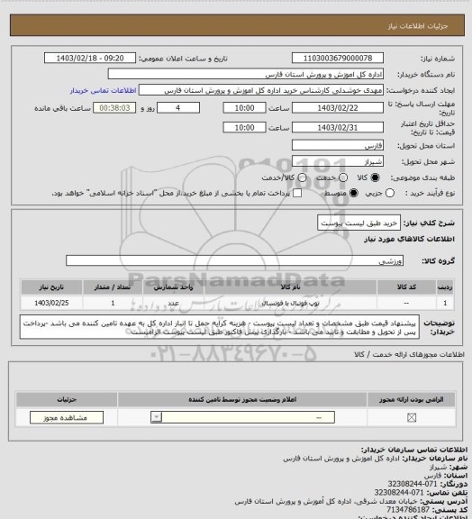
Task: Tick the اسناد خزانه اسلامی payment checkbox
Action: point(297,193)
